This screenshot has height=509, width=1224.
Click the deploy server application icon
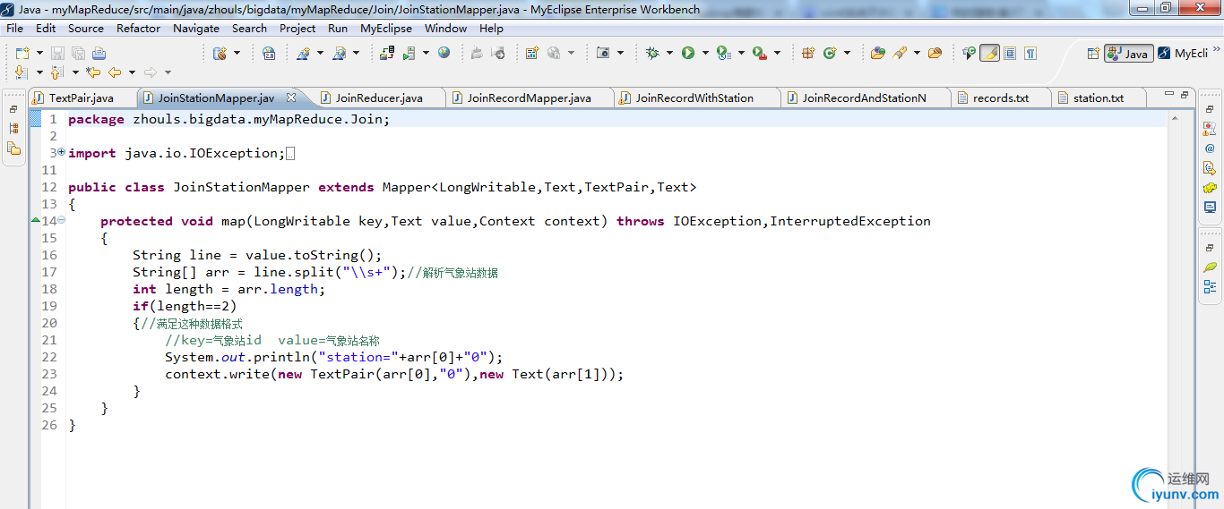pos(387,53)
